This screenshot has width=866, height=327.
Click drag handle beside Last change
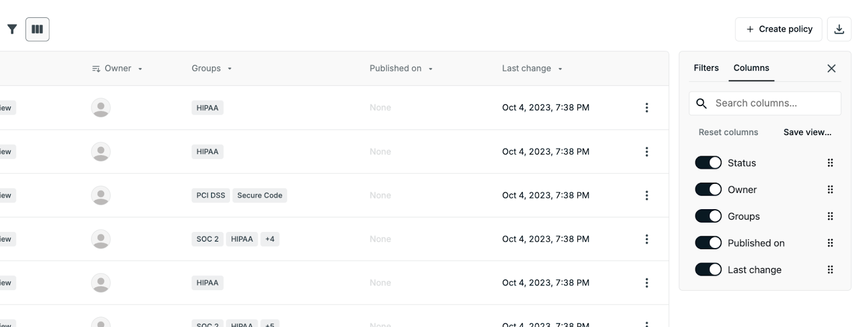(830, 269)
